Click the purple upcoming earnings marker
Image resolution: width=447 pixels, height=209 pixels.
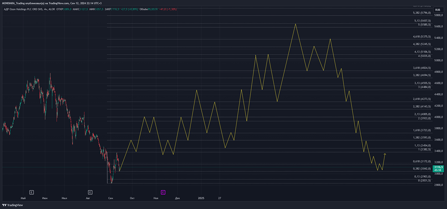(163, 192)
